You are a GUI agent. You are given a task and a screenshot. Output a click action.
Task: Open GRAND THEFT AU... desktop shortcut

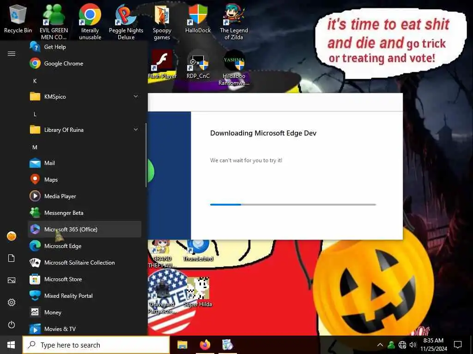[x=162, y=254]
